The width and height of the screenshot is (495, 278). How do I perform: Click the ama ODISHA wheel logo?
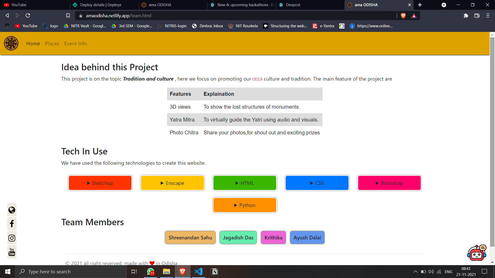coord(11,43)
